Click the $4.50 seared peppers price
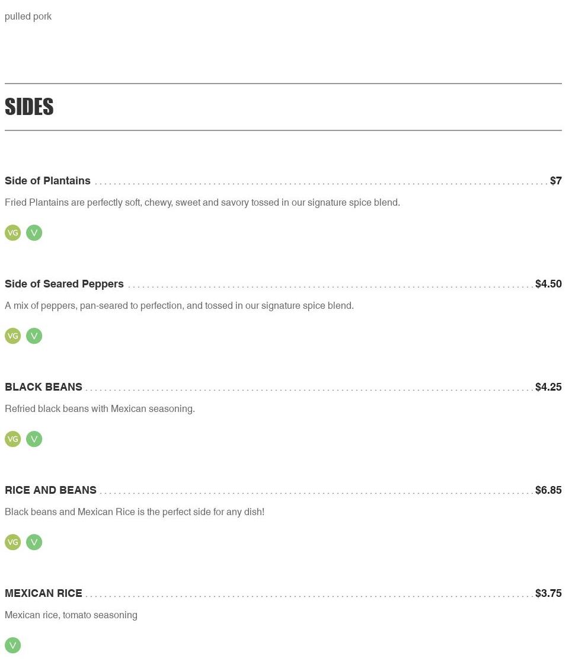Image resolution: width=572 pixels, height=671 pixels. coord(548,284)
